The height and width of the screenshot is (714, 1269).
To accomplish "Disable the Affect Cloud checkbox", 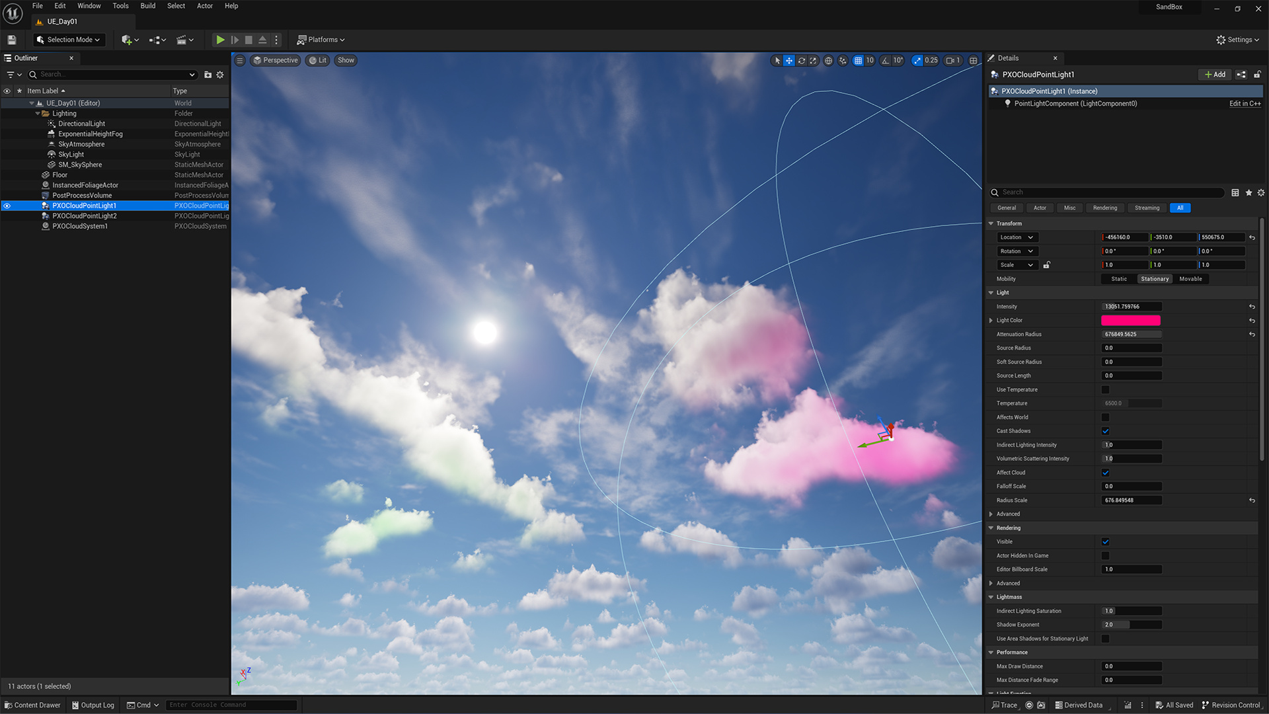I will click(x=1105, y=473).
